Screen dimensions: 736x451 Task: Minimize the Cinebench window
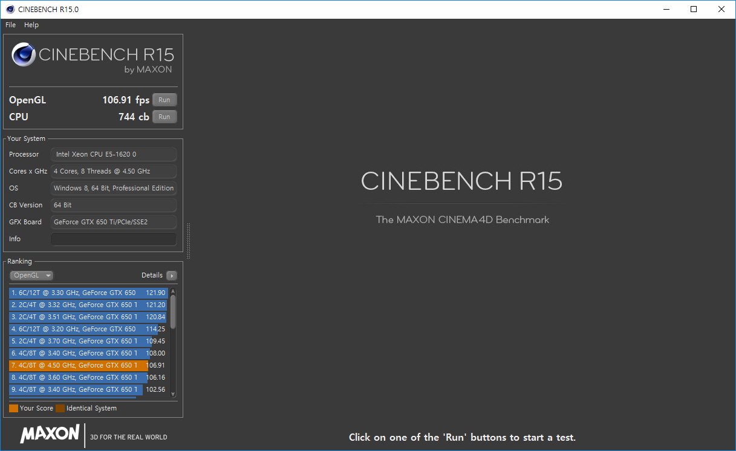point(666,9)
